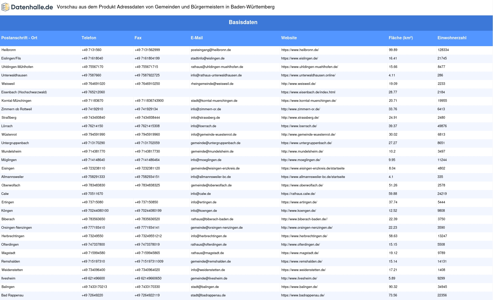Click Remshalden fax +49 715197311009
The height and width of the screenshot is (300, 493).
coord(149,262)
